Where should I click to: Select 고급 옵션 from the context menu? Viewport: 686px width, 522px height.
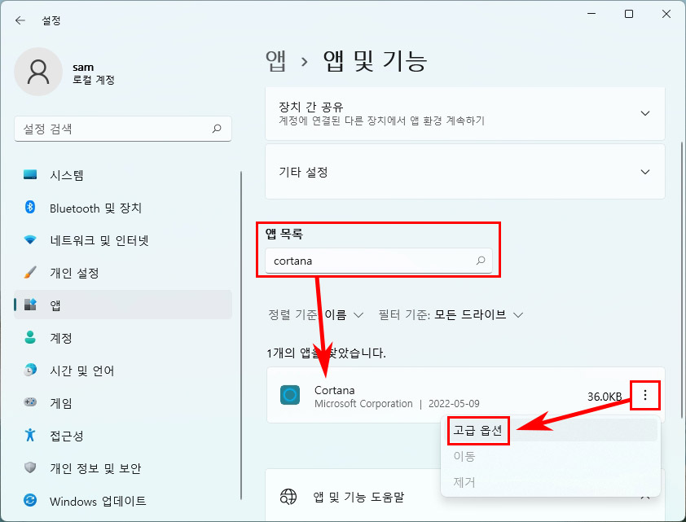[477, 430]
